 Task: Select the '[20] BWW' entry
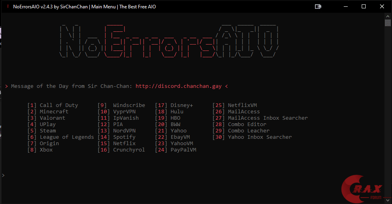(168, 124)
